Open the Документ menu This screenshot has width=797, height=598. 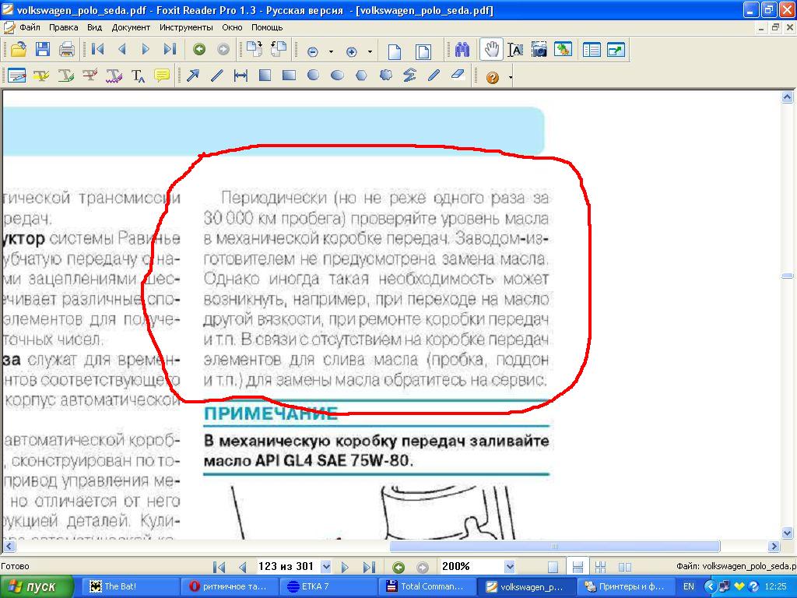[x=131, y=27]
